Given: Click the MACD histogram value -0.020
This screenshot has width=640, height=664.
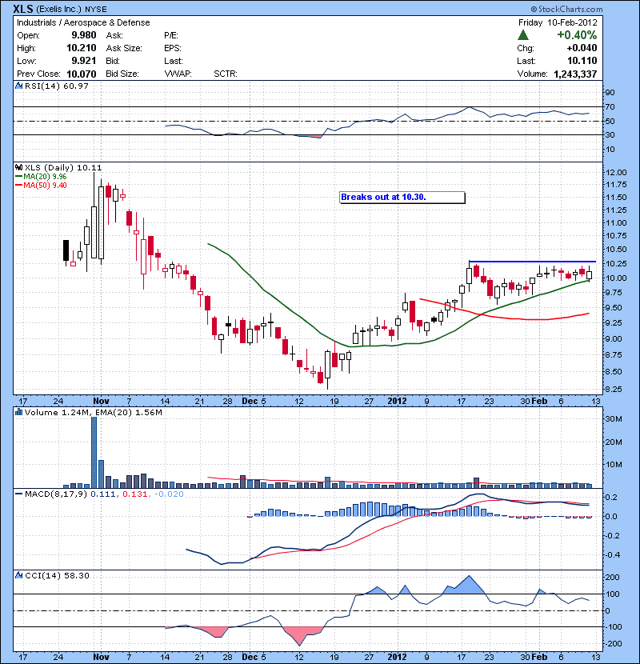Looking at the screenshot, I should coord(169,494).
